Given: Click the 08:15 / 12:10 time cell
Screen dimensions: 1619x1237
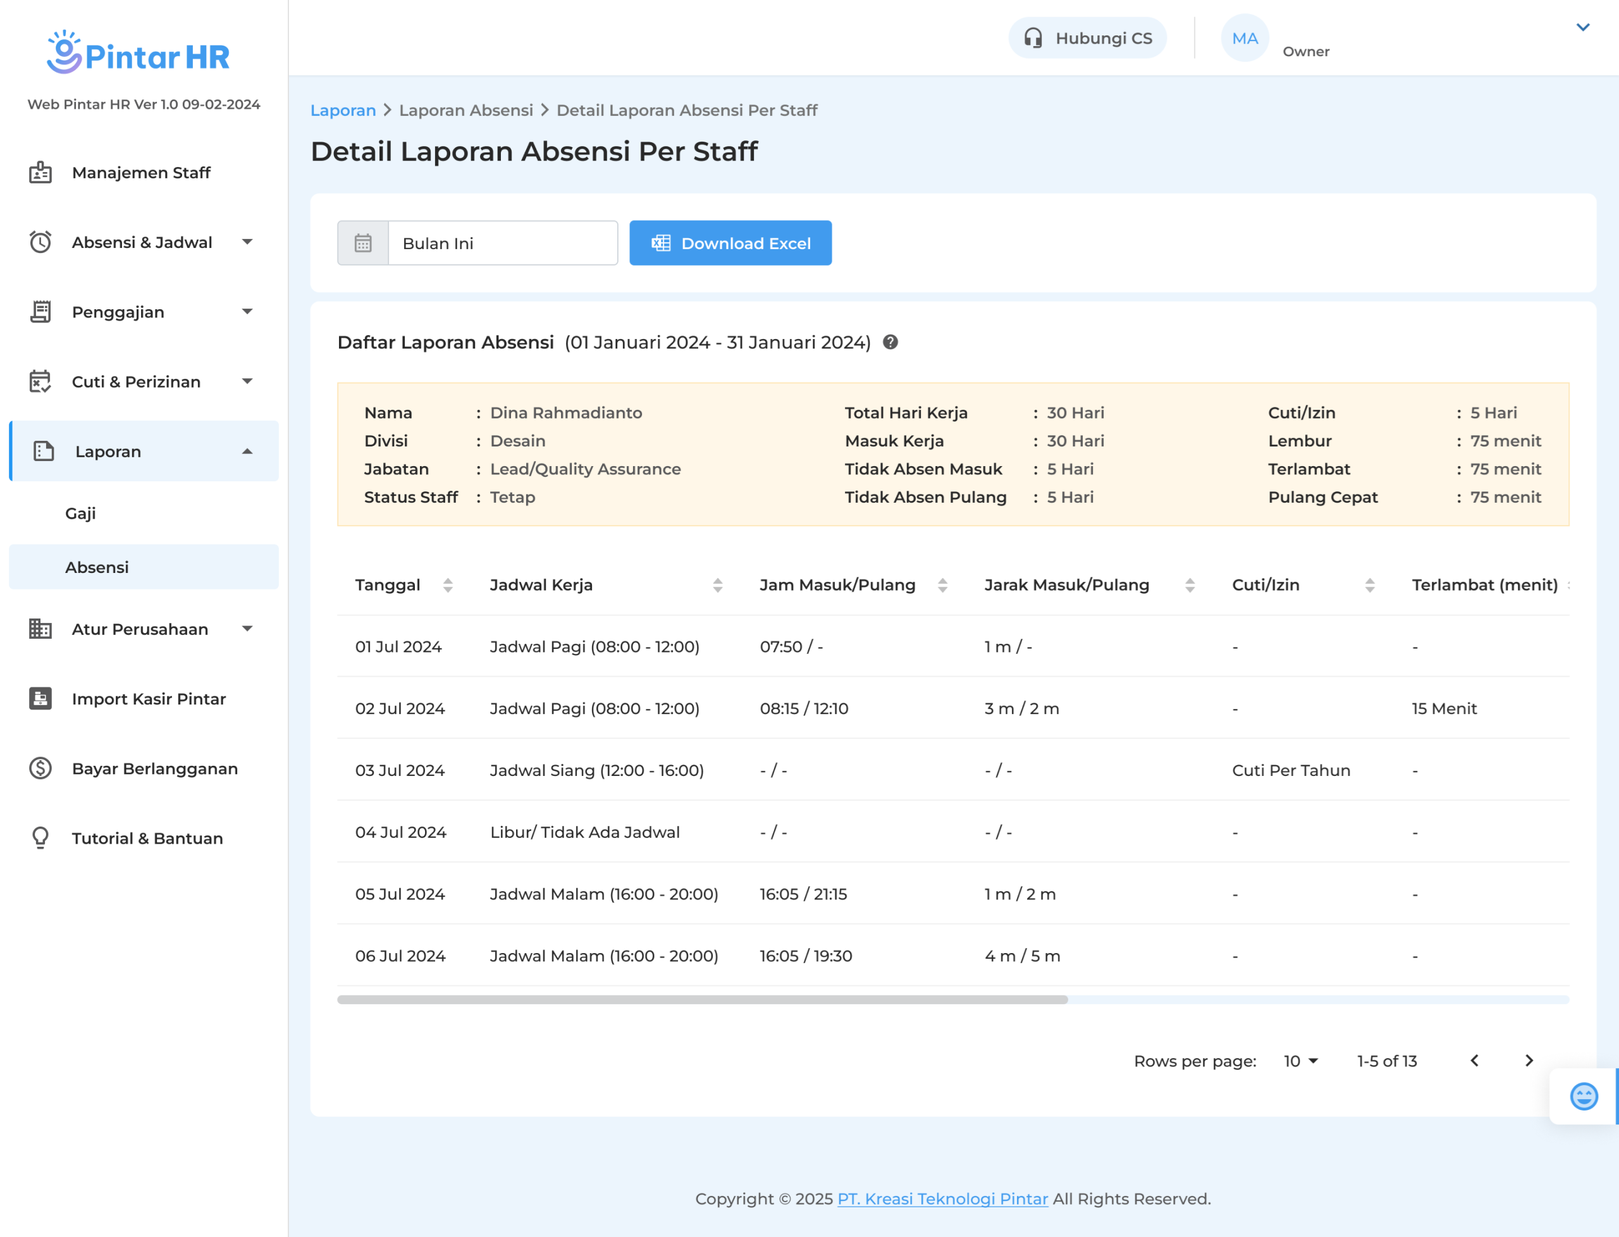Looking at the screenshot, I should tap(804, 708).
